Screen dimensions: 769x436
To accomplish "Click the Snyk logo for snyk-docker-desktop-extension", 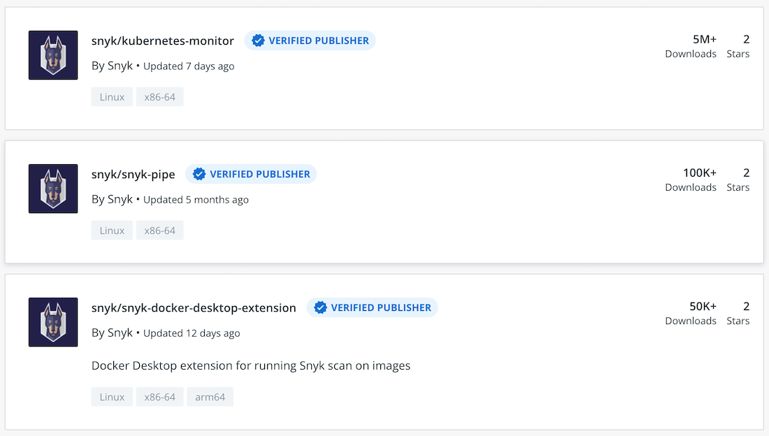I will point(53,322).
